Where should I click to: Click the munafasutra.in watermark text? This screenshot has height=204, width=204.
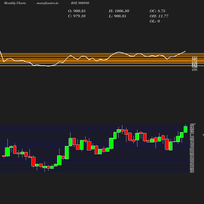pyautogui.click(x=47, y=3)
